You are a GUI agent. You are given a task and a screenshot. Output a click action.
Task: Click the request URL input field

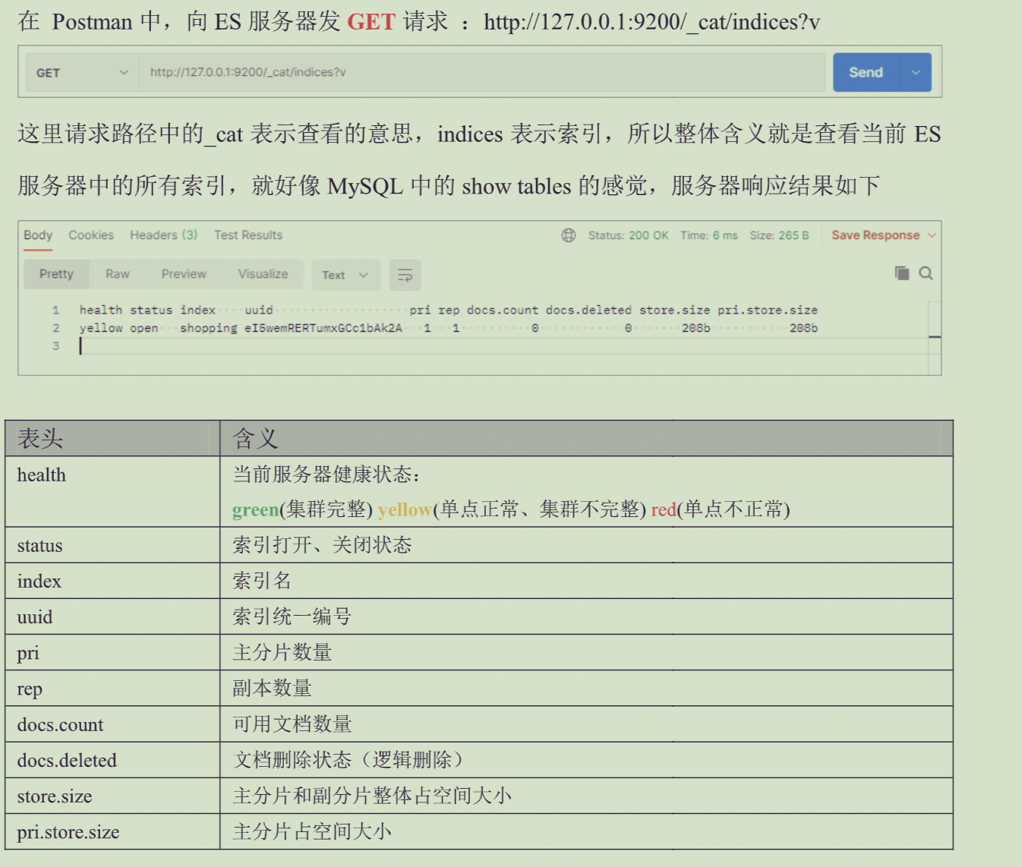481,73
